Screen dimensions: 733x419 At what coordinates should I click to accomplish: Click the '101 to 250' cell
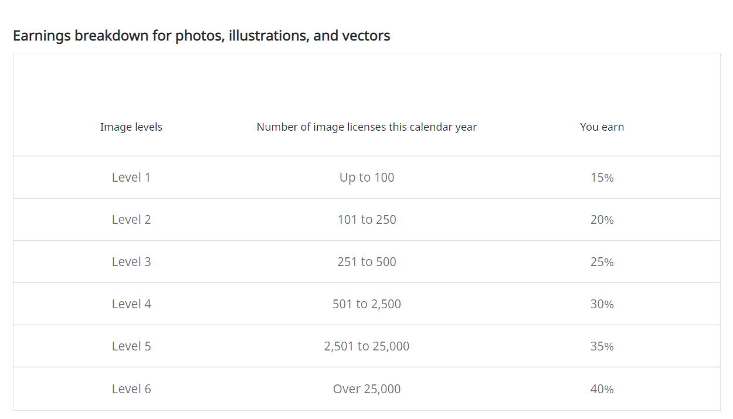[366, 220]
